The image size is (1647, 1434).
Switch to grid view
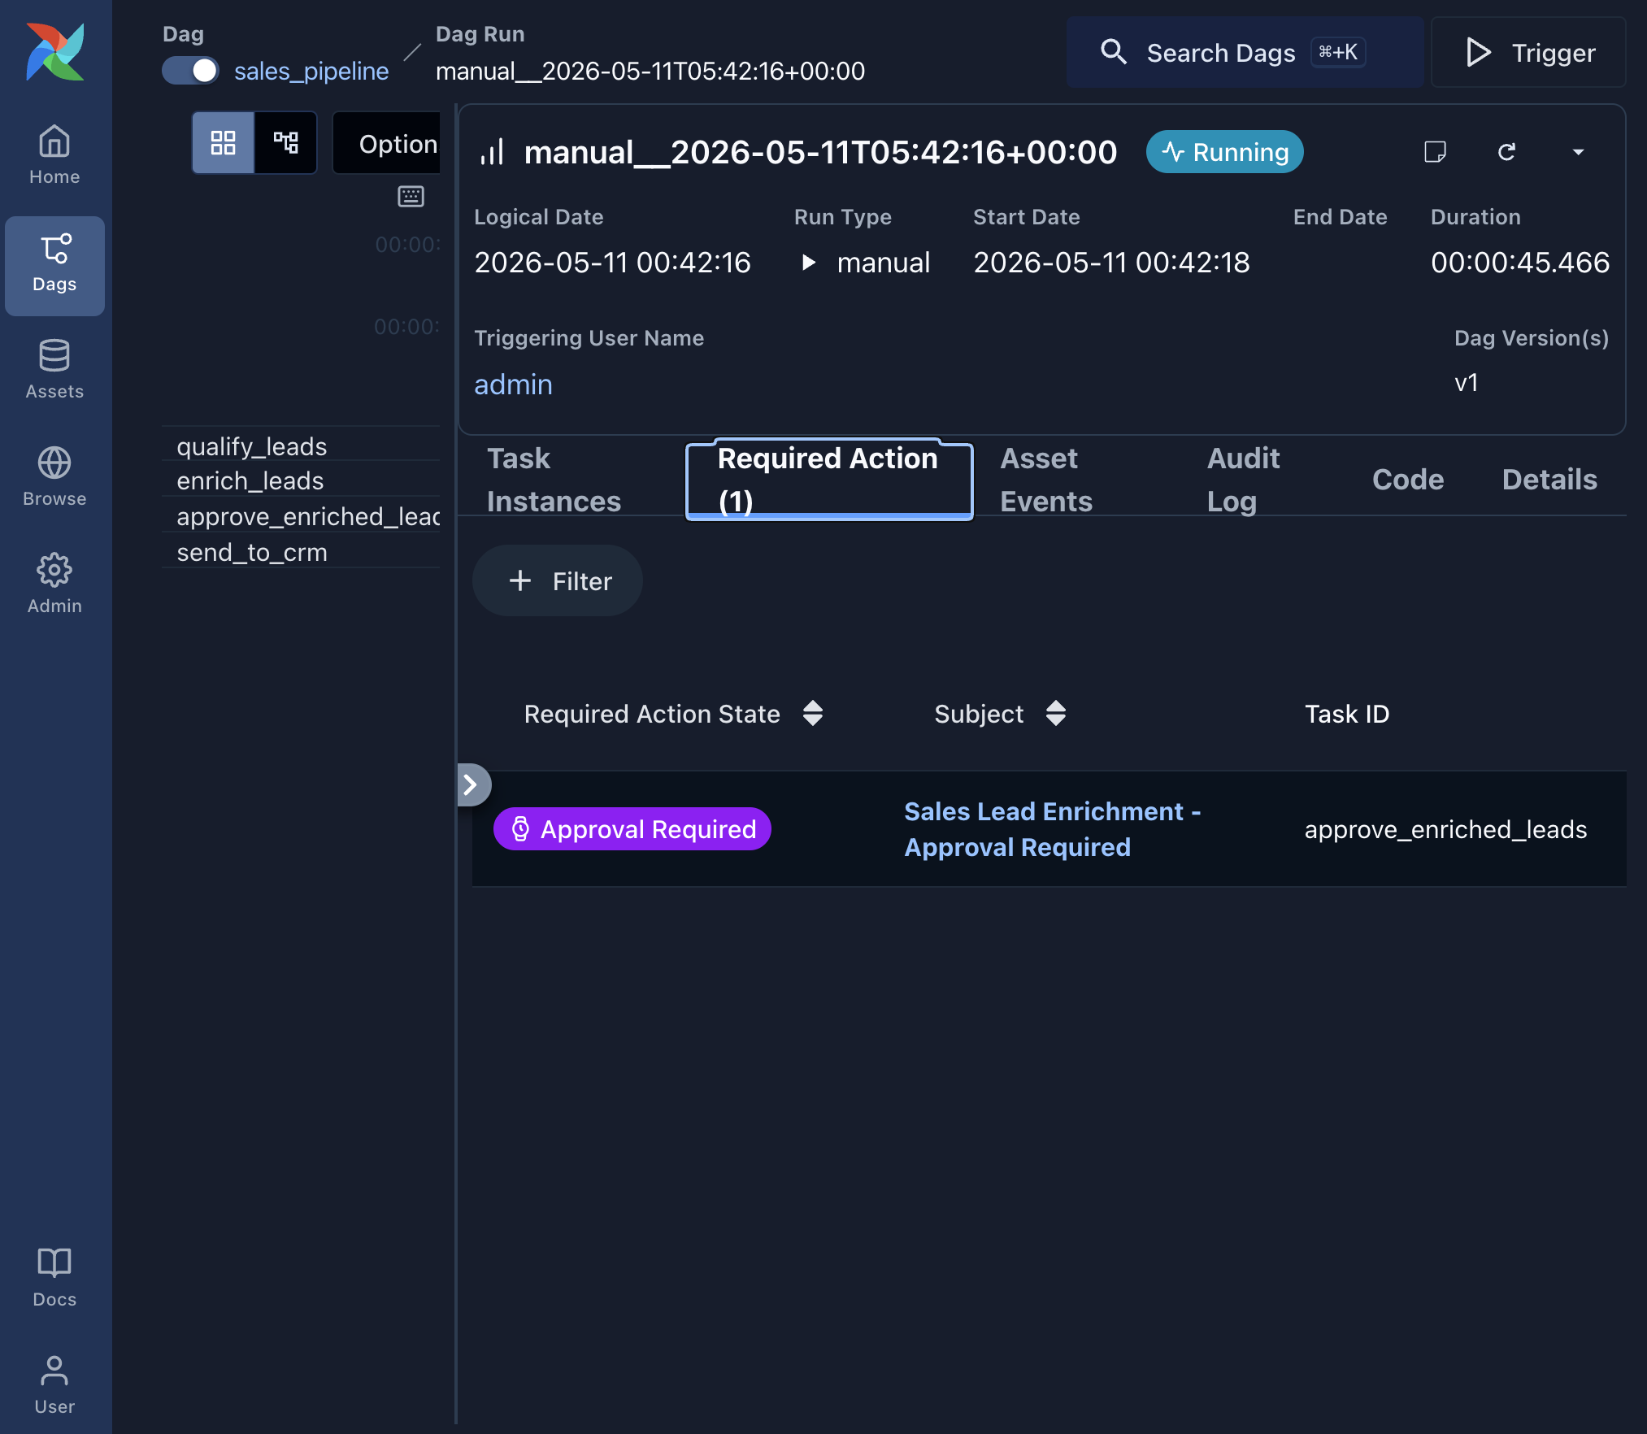point(223,143)
